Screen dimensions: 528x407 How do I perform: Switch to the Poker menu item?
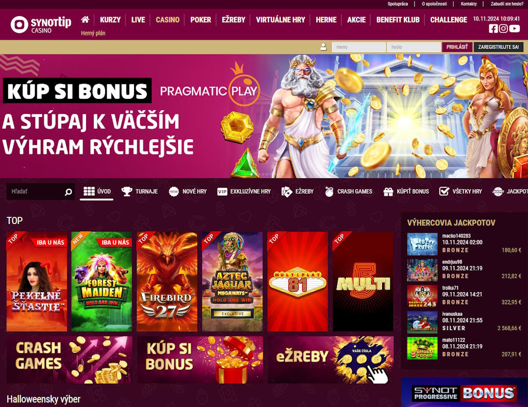(201, 20)
